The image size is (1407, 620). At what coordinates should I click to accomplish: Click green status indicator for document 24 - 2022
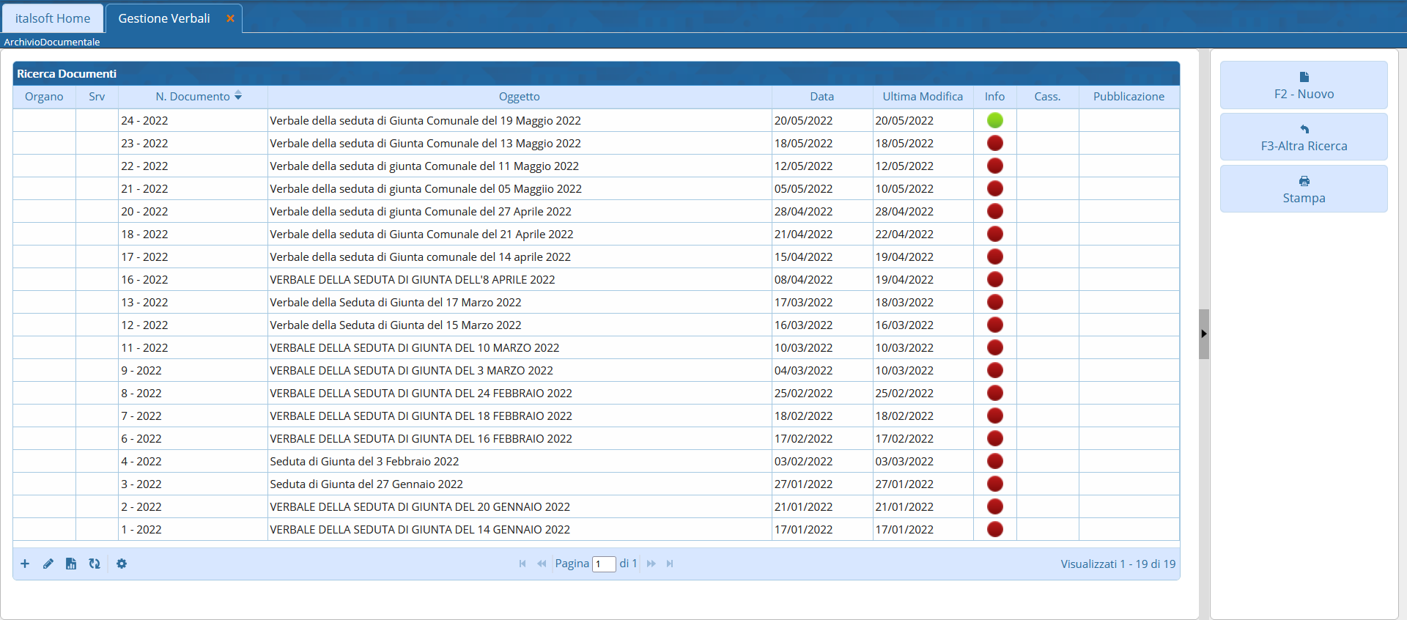[994, 120]
